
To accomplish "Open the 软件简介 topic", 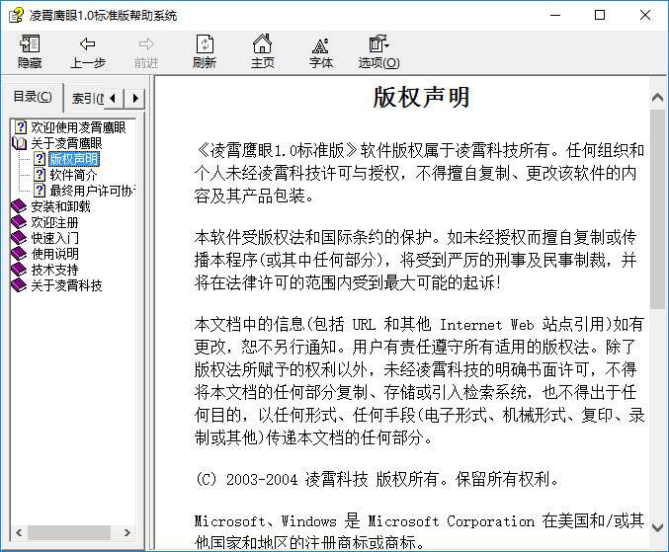I will (73, 175).
